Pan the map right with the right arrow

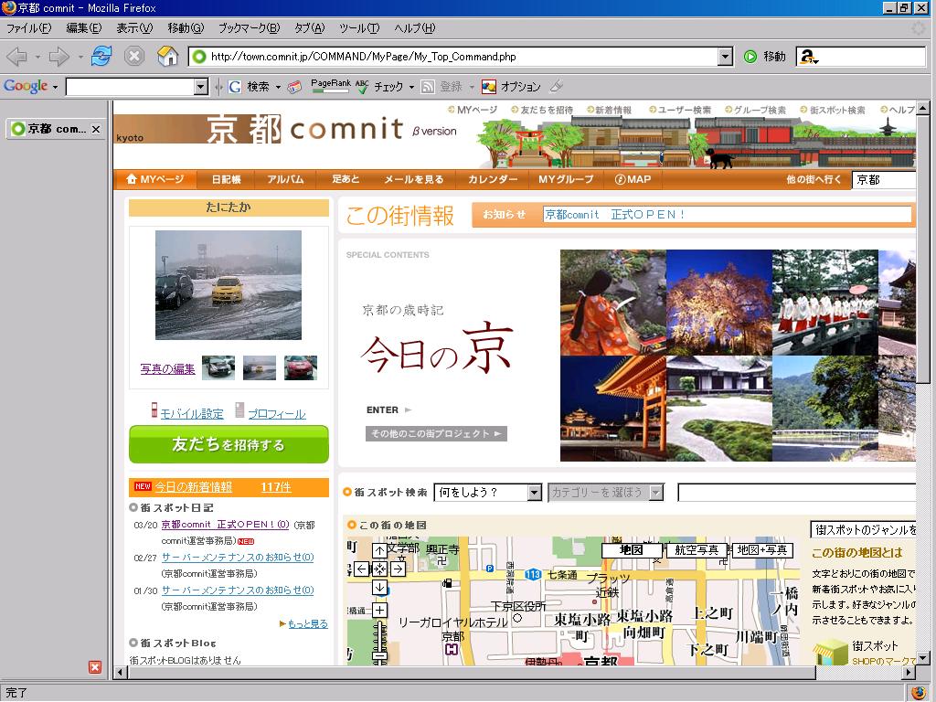click(399, 569)
